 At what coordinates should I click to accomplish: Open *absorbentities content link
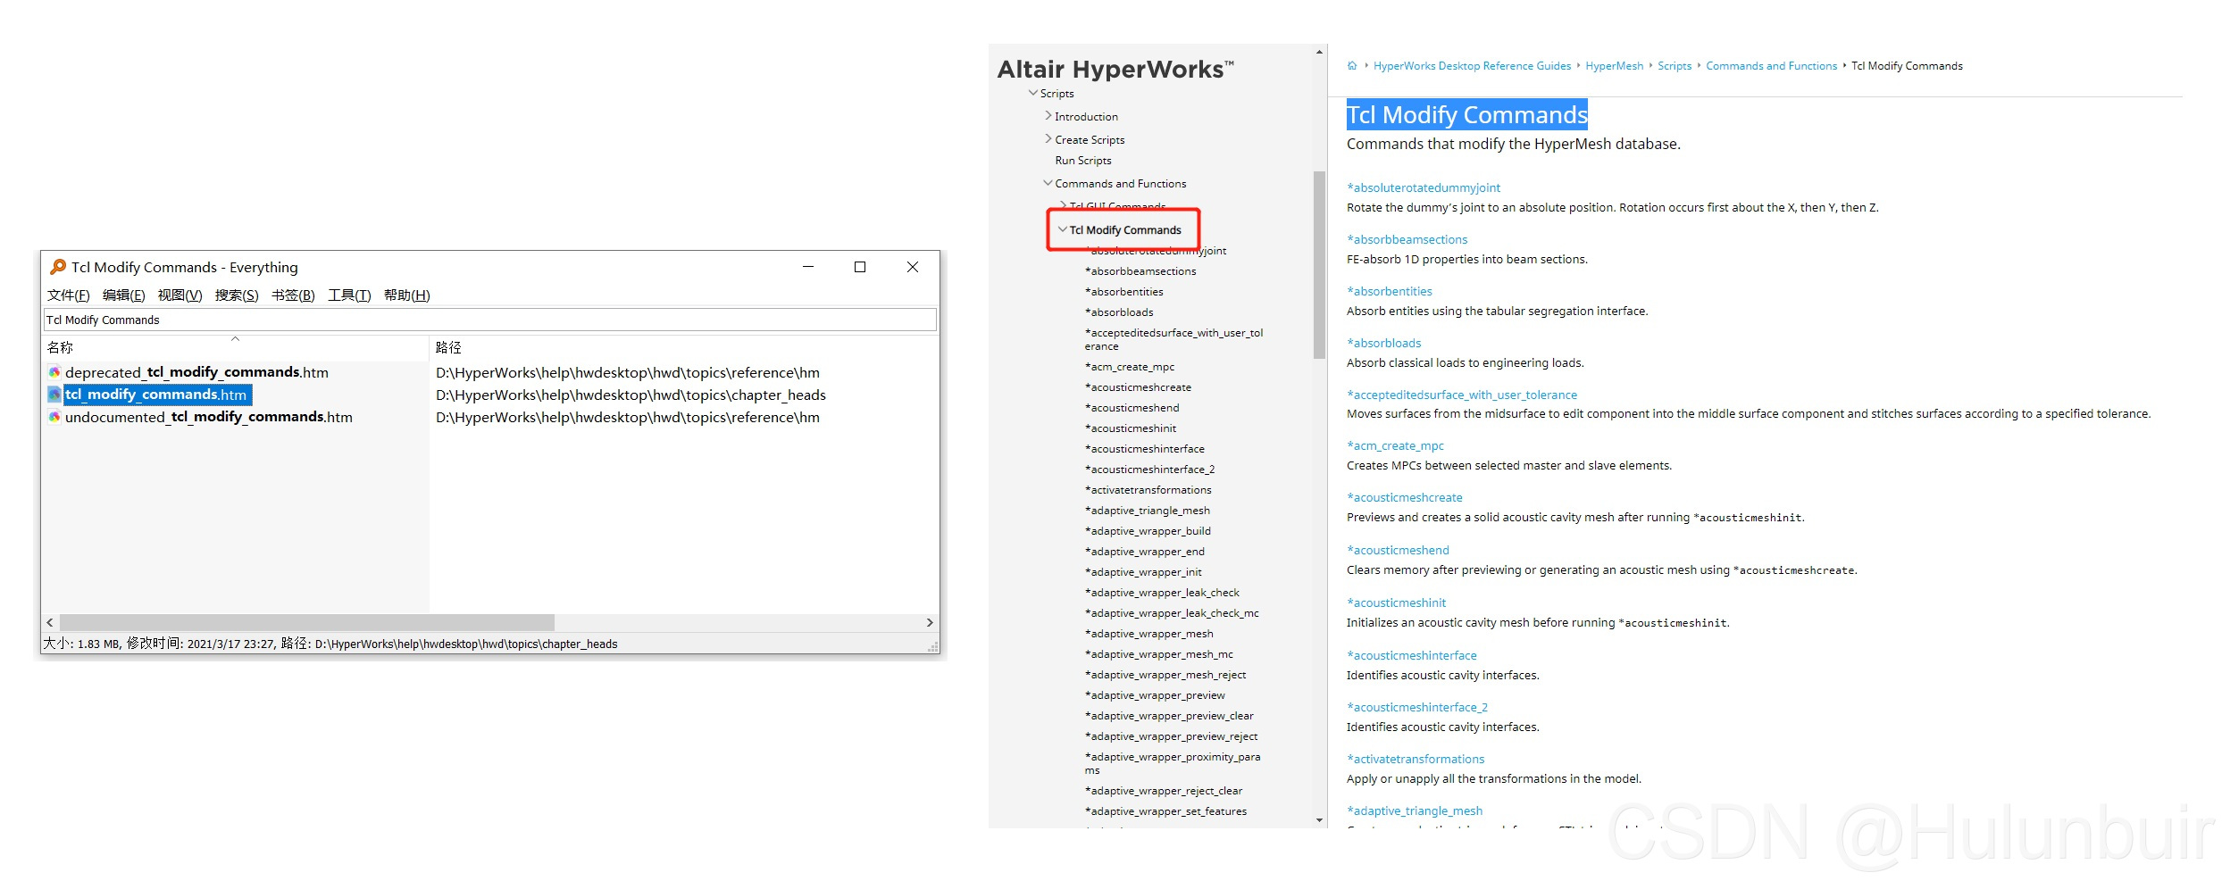point(1390,291)
